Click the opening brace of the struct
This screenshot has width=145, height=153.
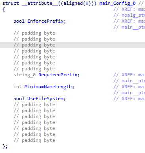[x=4, y=10]
